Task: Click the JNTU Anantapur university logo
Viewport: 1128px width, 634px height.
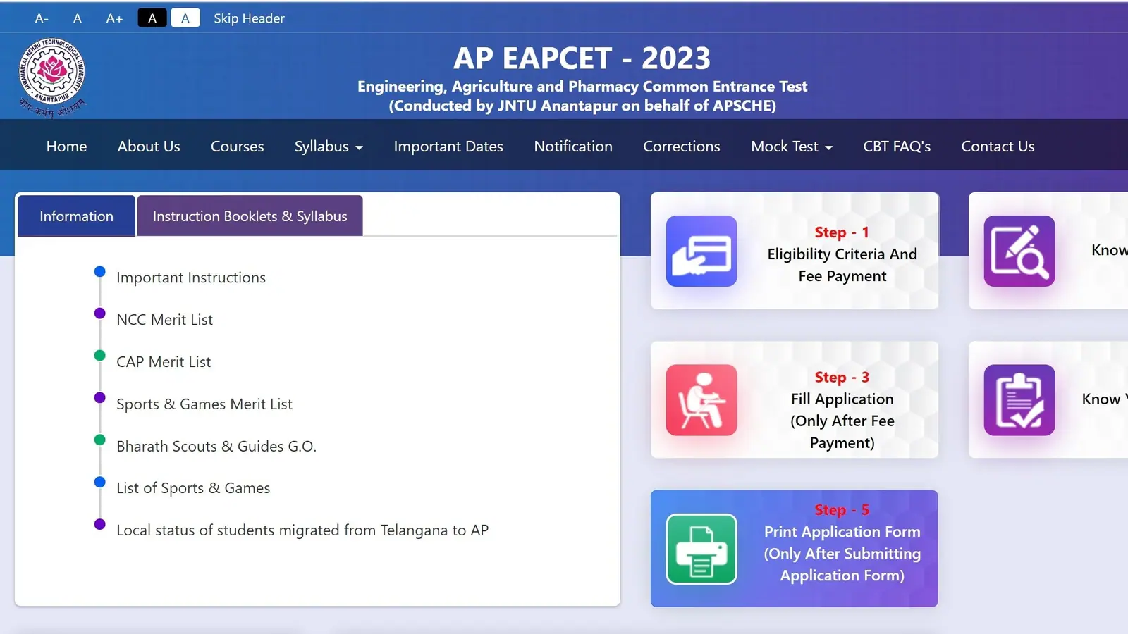Action: pyautogui.click(x=52, y=77)
